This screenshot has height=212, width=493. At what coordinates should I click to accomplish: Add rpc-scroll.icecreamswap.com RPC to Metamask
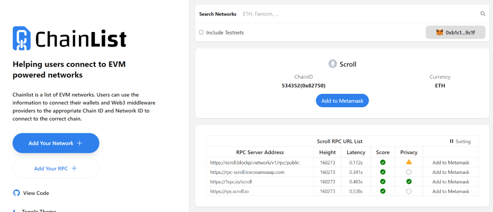pos(451,172)
